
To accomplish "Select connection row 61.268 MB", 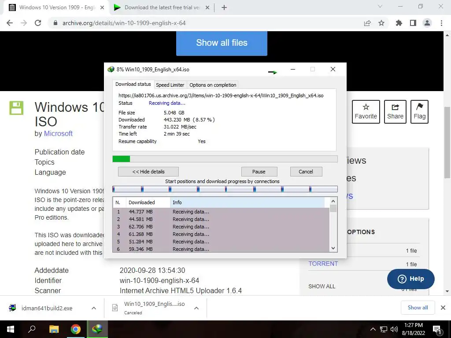I will [x=221, y=234].
